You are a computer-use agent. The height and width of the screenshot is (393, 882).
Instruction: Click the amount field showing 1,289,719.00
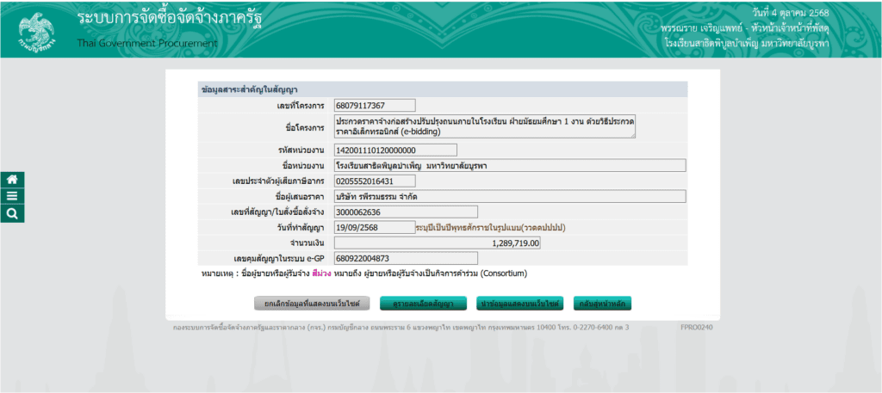438,243
